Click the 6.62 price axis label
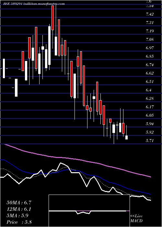162x227 pixels. pyautogui.click(x=150, y=73)
